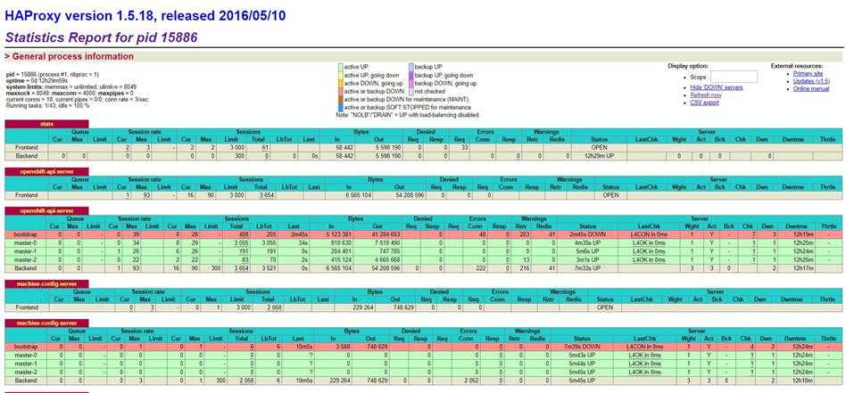Click the '7m35s DOWN' status cell
846x393 pixels.
(581, 347)
